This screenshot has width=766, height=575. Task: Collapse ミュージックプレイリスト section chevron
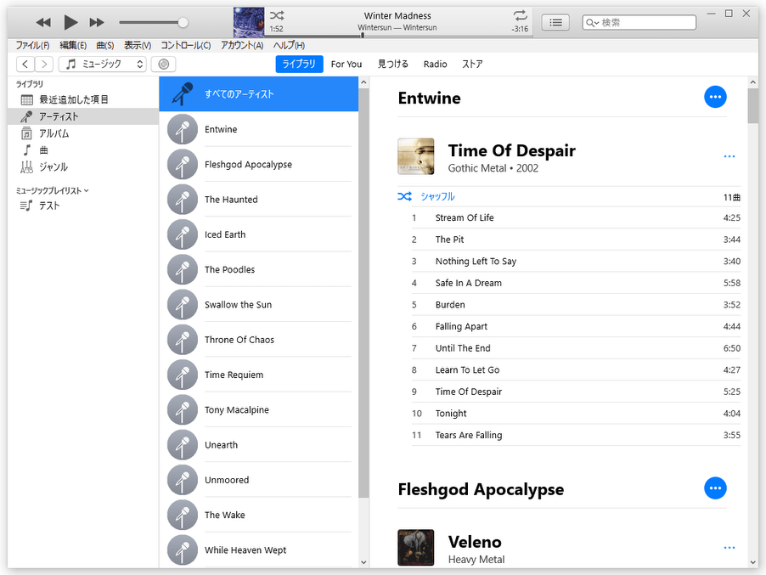point(87,190)
